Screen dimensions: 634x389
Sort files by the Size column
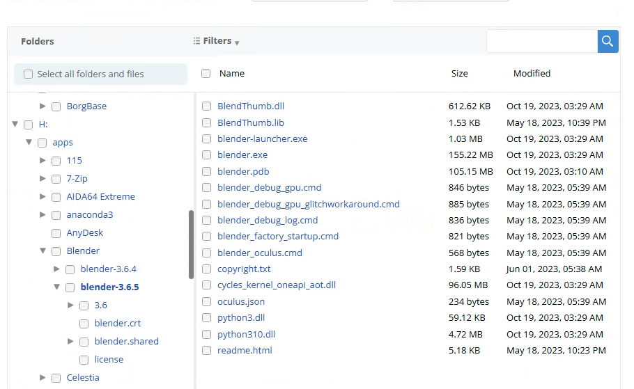click(459, 73)
